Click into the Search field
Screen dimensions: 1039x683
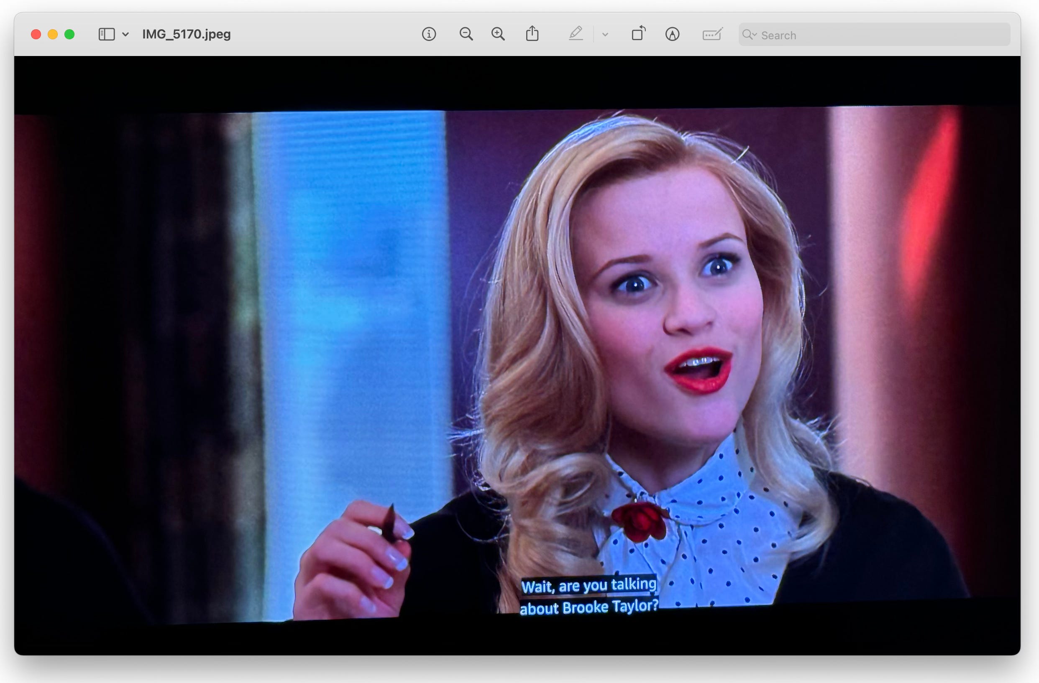point(874,34)
